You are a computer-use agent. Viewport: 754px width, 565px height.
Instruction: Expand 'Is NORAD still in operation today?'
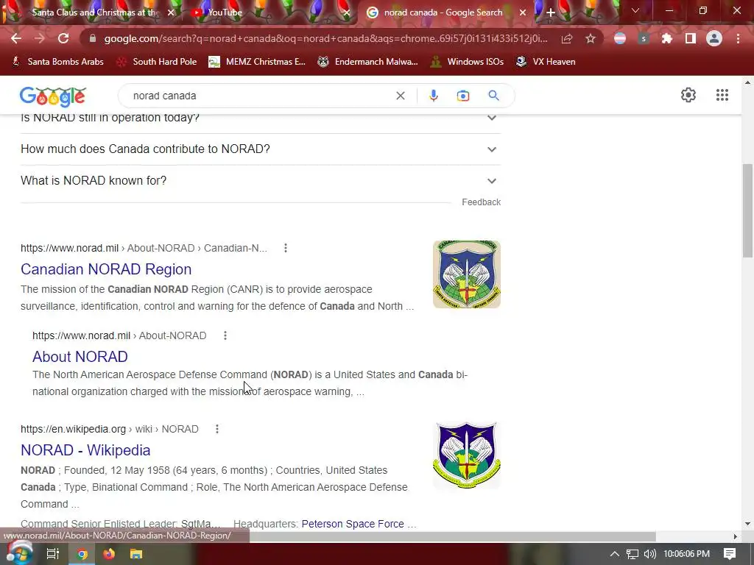coord(261,118)
